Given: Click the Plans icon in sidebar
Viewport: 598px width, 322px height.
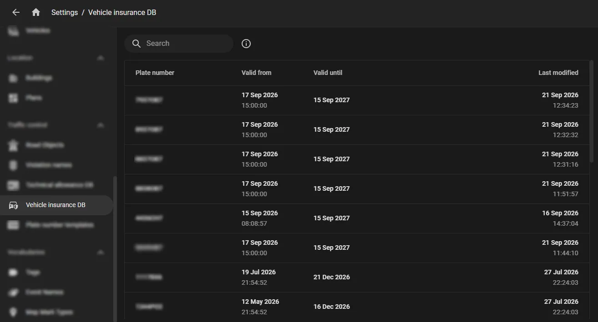Looking at the screenshot, I should click(14, 98).
